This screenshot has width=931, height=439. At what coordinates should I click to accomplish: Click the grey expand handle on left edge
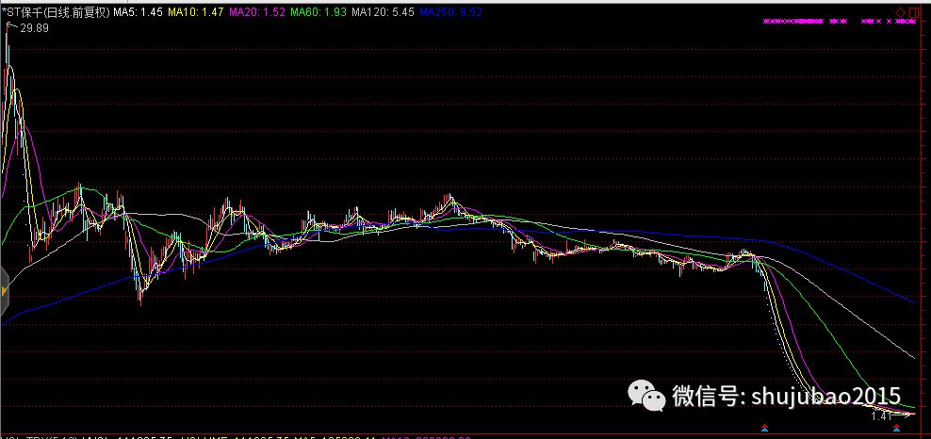click(x=3, y=291)
